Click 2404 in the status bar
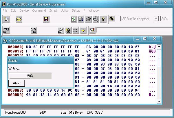The image size is (174, 118). click(x=43, y=112)
